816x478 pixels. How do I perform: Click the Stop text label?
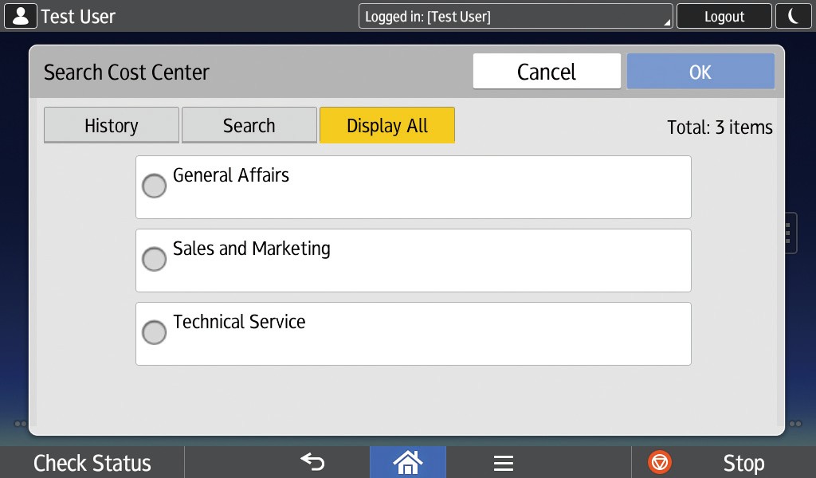pos(743,463)
